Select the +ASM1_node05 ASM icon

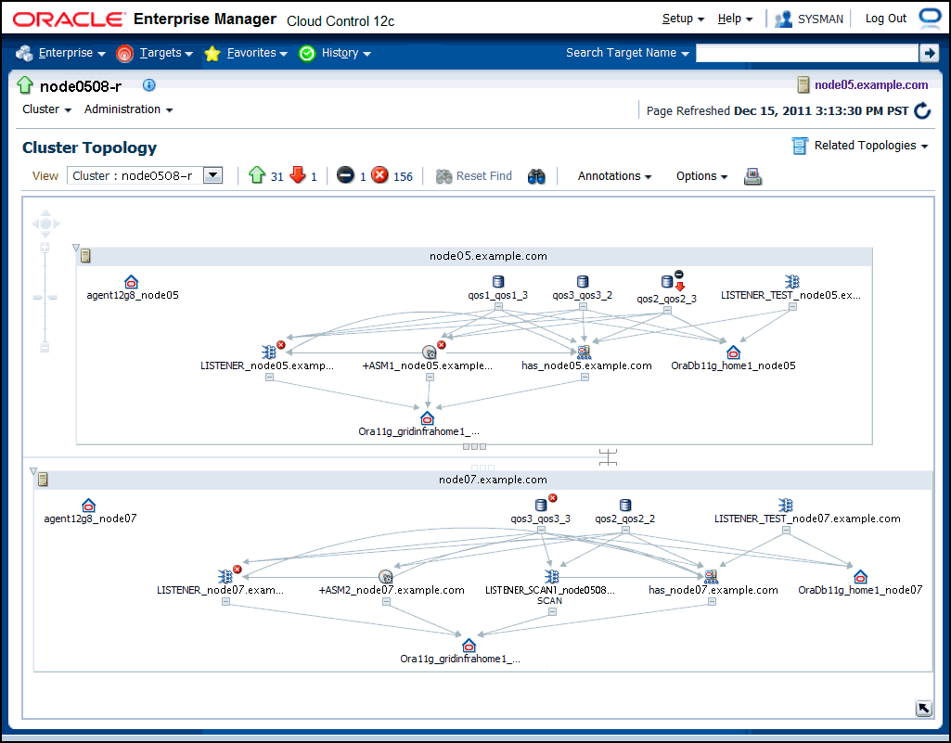tap(429, 352)
